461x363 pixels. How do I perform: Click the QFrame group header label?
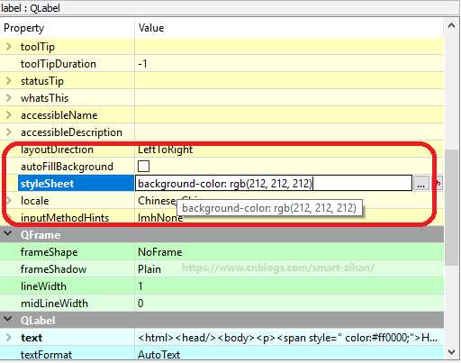click(x=41, y=235)
